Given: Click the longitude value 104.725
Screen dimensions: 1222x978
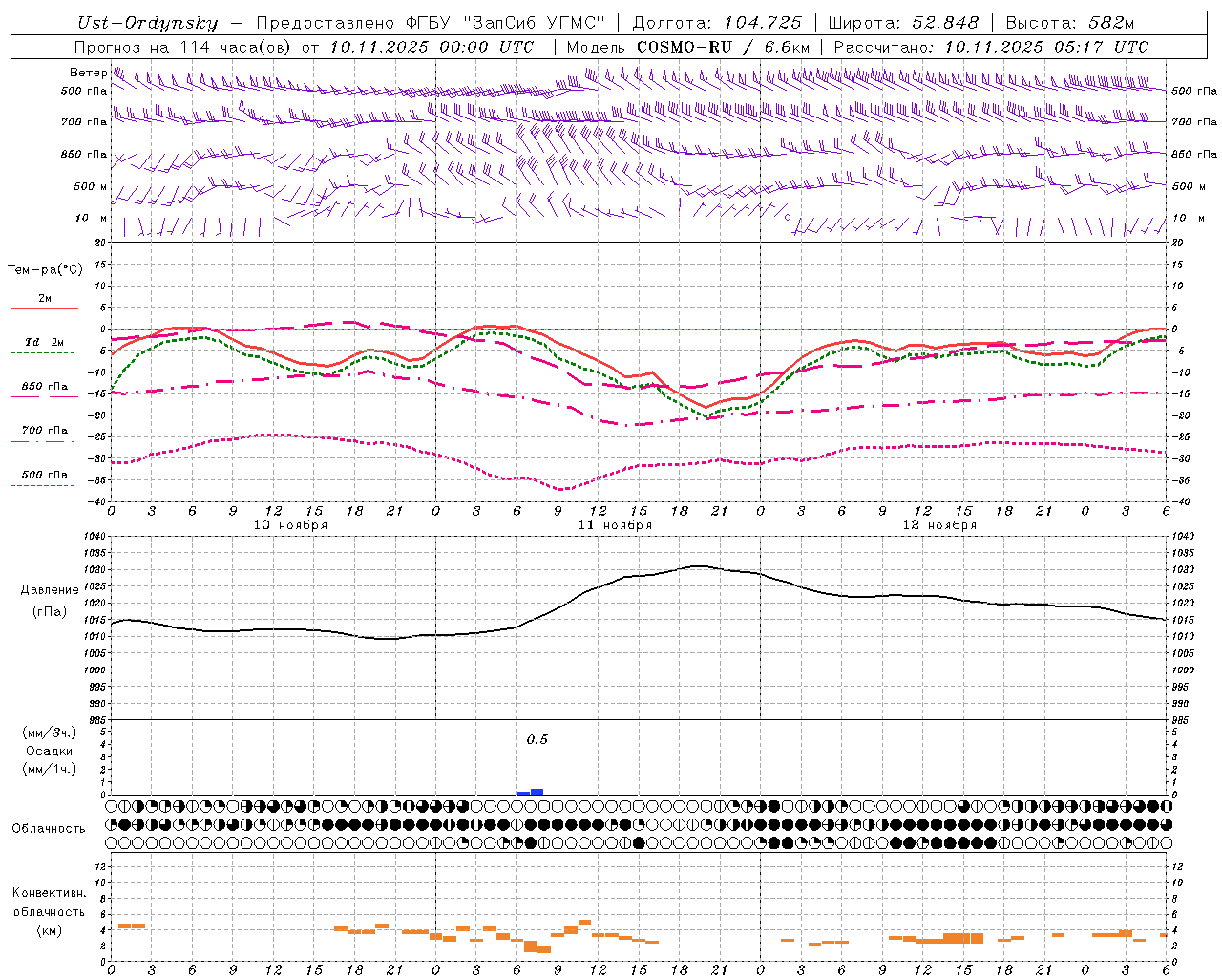Looking at the screenshot, I should (762, 23).
